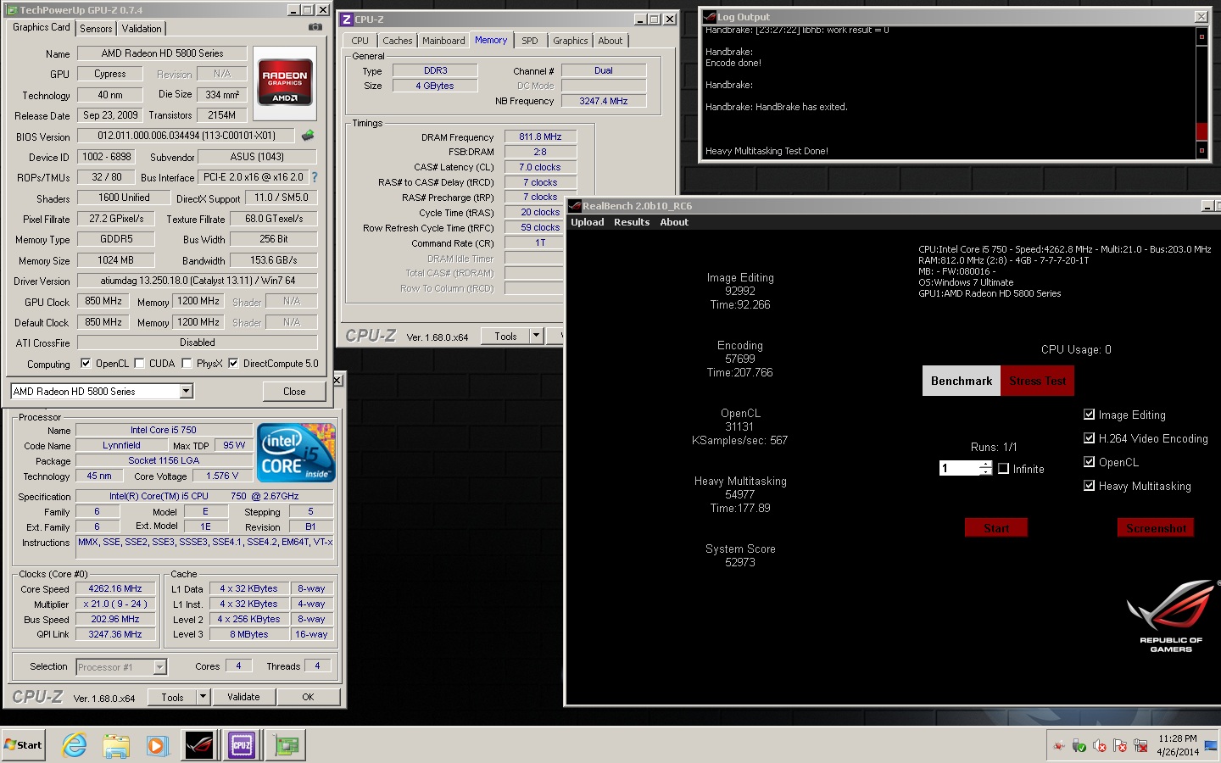Click the Intel Core i5 inside logo
This screenshot has height=763, width=1221.
pos(296,453)
